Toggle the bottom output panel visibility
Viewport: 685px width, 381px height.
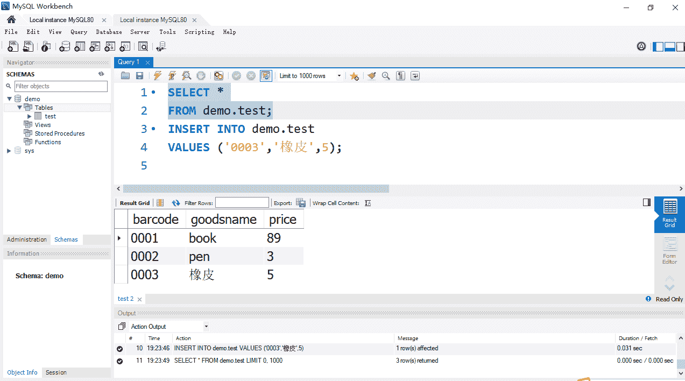(670, 47)
